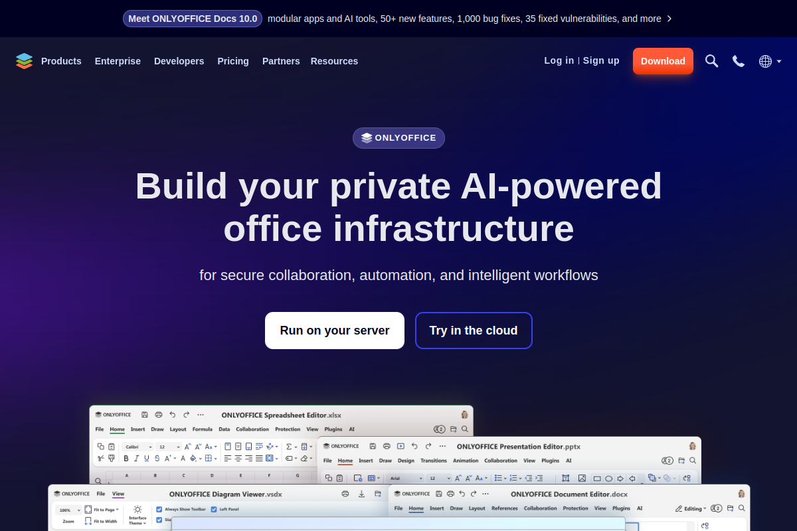The width and height of the screenshot is (797, 531).
Task: Click Start slideshow icon in Presentation Editor
Action: pos(400,446)
